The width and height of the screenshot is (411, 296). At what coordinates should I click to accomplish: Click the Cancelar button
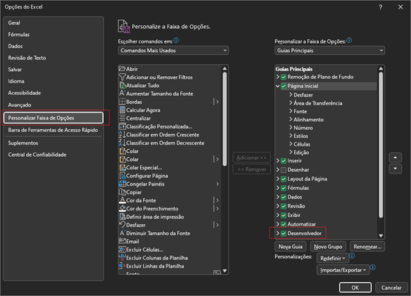click(391, 287)
